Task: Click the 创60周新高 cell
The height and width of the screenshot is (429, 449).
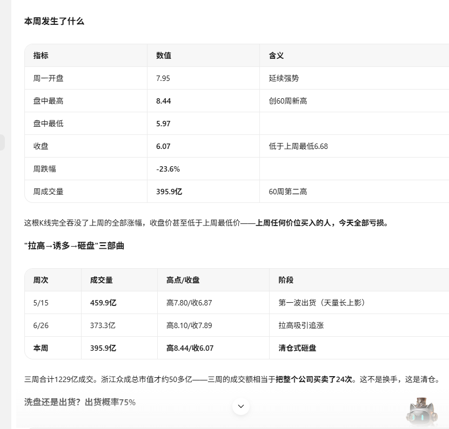Action: [x=287, y=101]
